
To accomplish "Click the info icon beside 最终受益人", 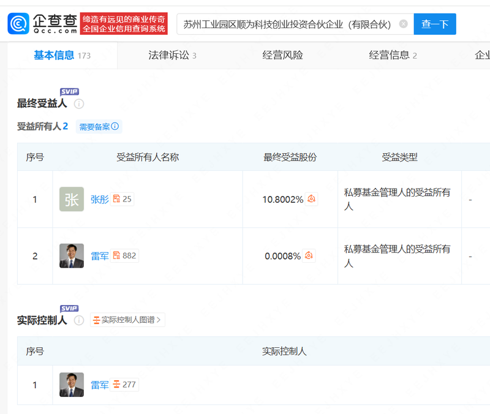I will [78, 104].
